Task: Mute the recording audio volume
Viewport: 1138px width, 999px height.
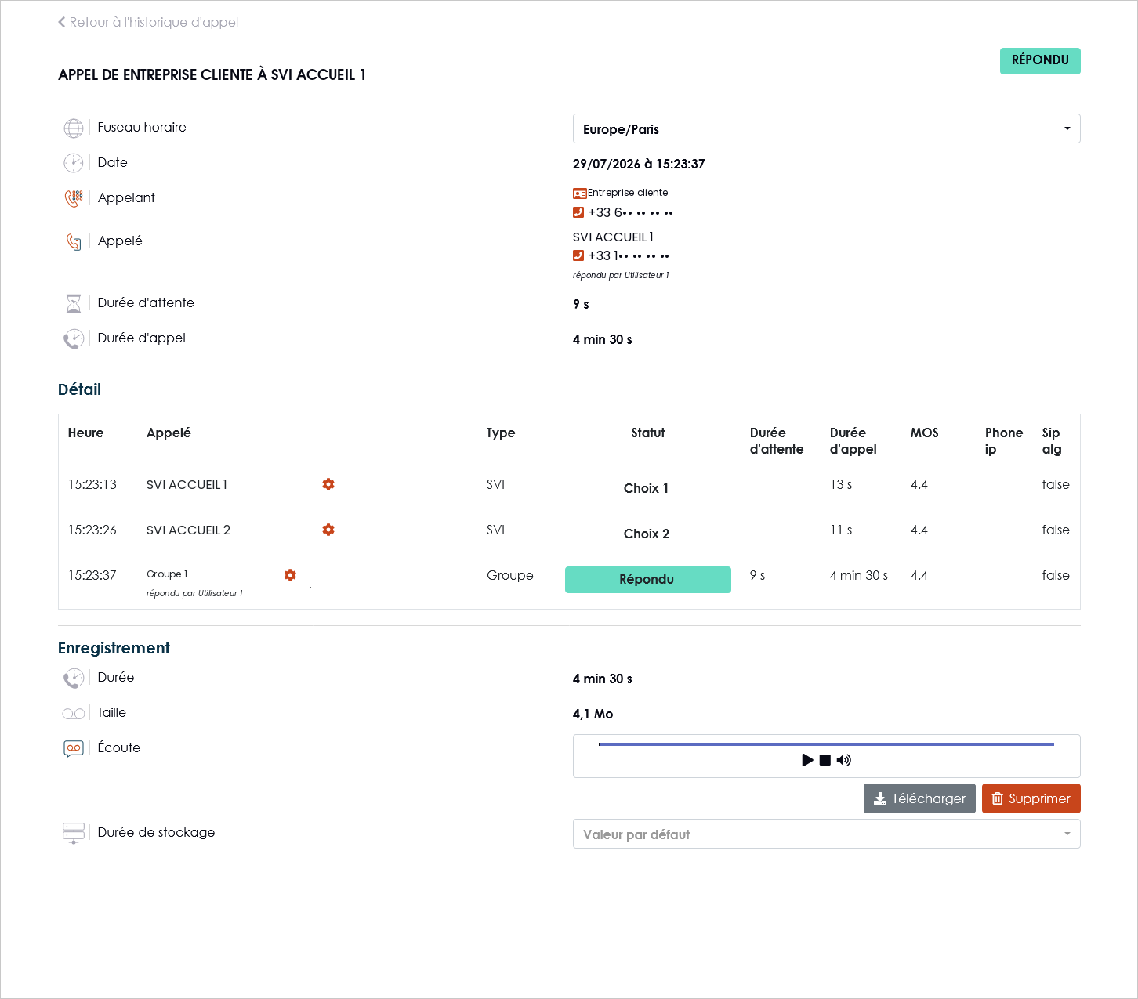Action: (x=844, y=760)
